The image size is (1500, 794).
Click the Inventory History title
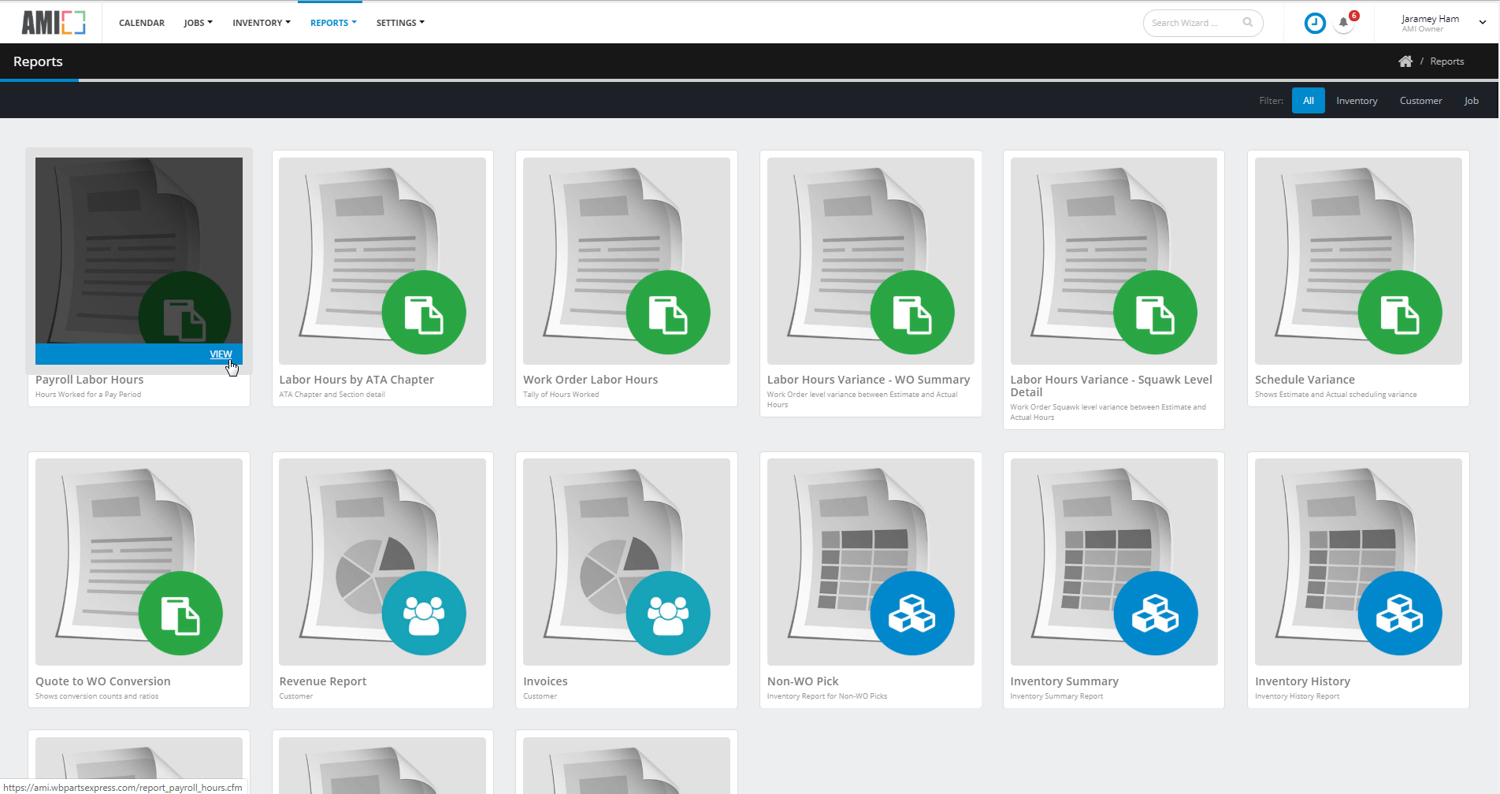[1302, 681]
